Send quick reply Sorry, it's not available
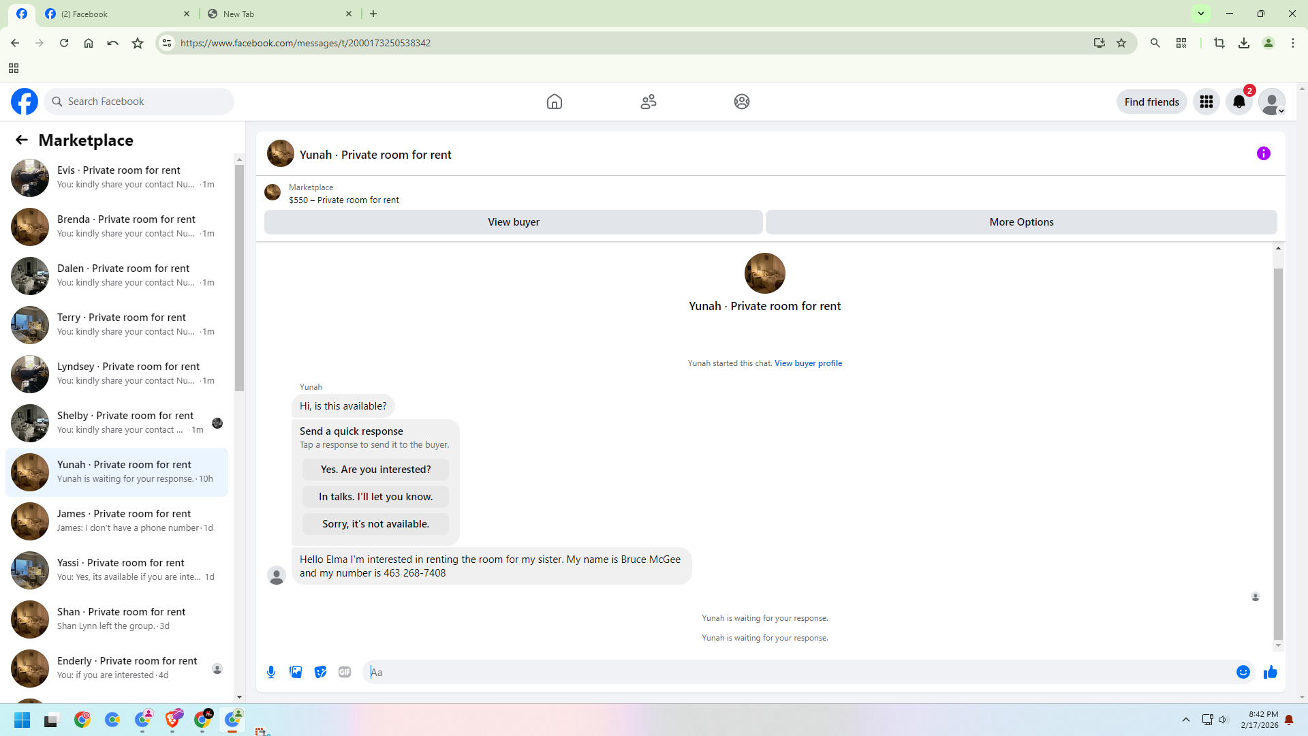The height and width of the screenshot is (736, 1308). pyautogui.click(x=375, y=524)
